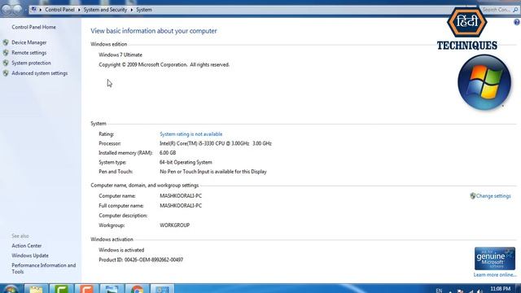
Task: Open Google Chrome from the taskbar
Action: [137, 288]
